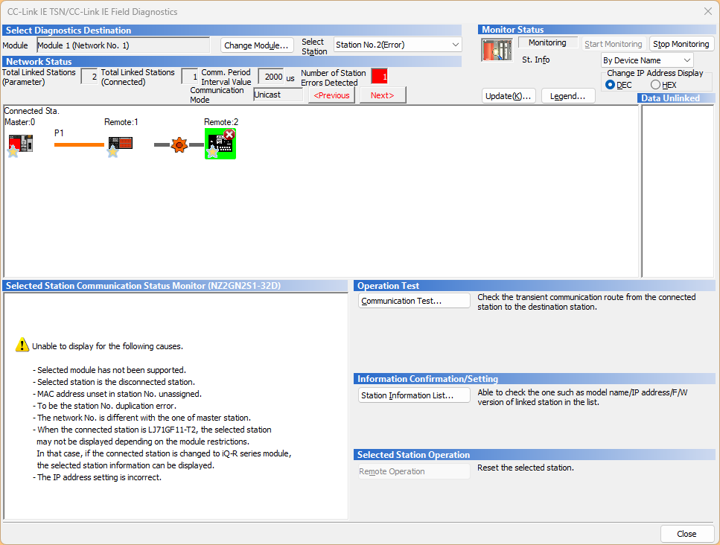Viewport: 720px width, 545px height.
Task: Click the orange P1 cable line
Action: [79, 144]
